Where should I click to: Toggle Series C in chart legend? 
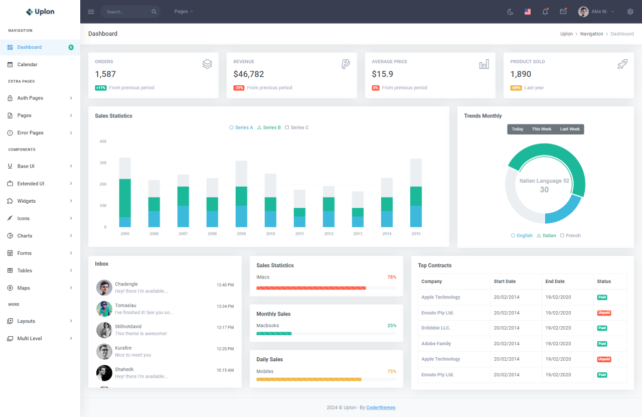click(297, 127)
